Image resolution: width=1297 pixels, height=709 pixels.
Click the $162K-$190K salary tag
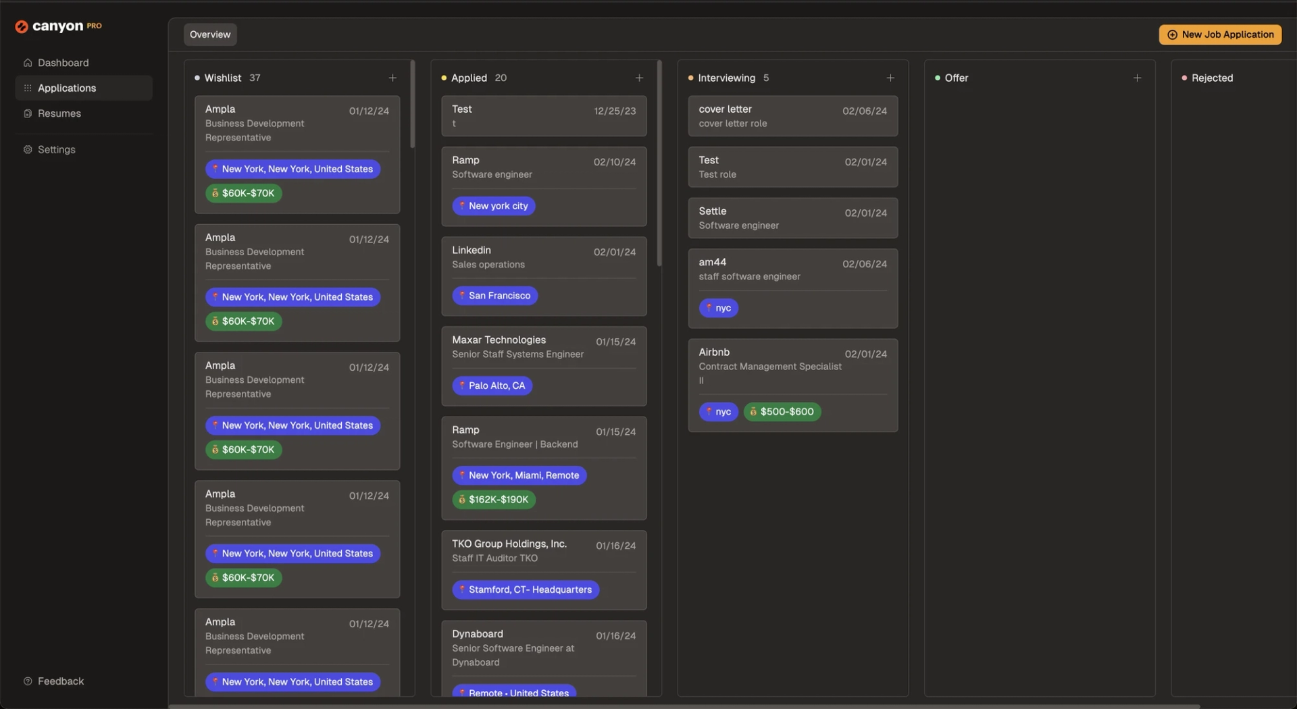tap(494, 500)
